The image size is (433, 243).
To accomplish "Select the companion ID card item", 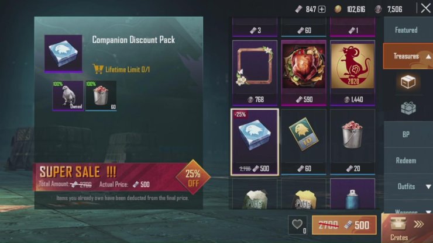I will click(304, 142).
